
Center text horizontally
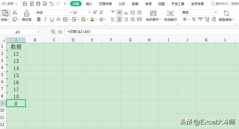pyautogui.click(x=119, y=19)
